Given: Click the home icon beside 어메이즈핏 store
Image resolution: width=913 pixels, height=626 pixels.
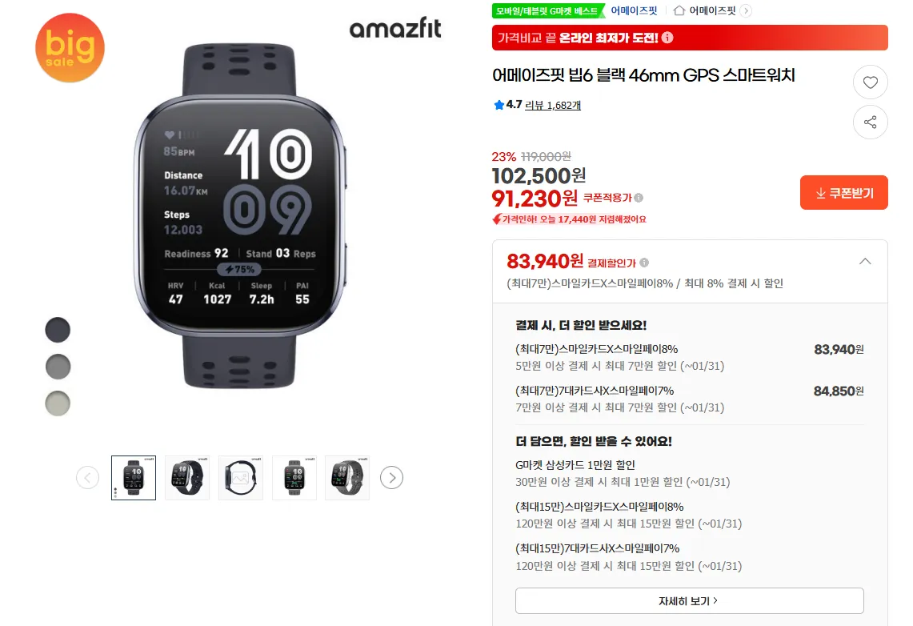Looking at the screenshot, I should pos(679,10).
